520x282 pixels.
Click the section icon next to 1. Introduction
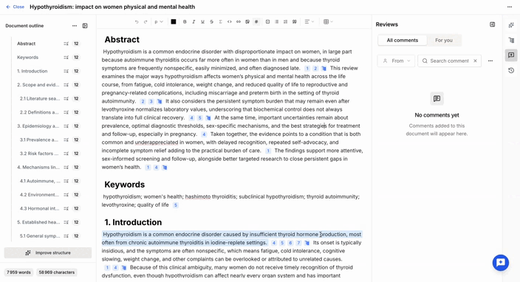tap(66, 72)
